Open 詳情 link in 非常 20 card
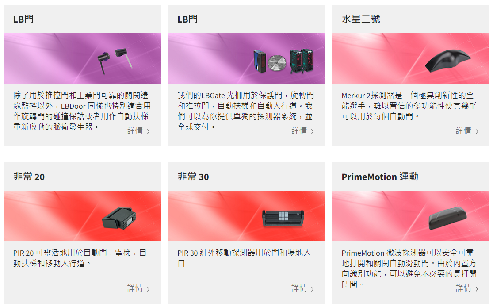Image resolution: width=493 pixels, height=307 pixels. pyautogui.click(x=139, y=288)
